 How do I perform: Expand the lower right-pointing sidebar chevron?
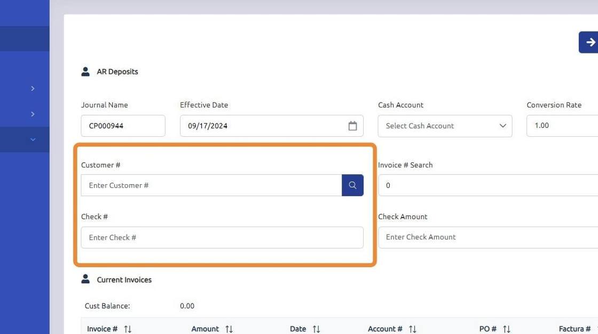(33, 114)
